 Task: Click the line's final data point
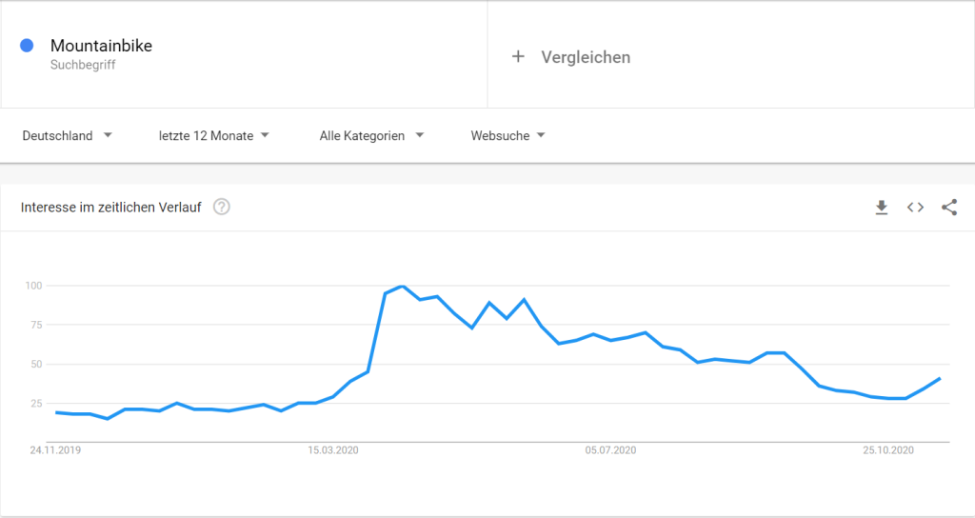[x=940, y=378]
